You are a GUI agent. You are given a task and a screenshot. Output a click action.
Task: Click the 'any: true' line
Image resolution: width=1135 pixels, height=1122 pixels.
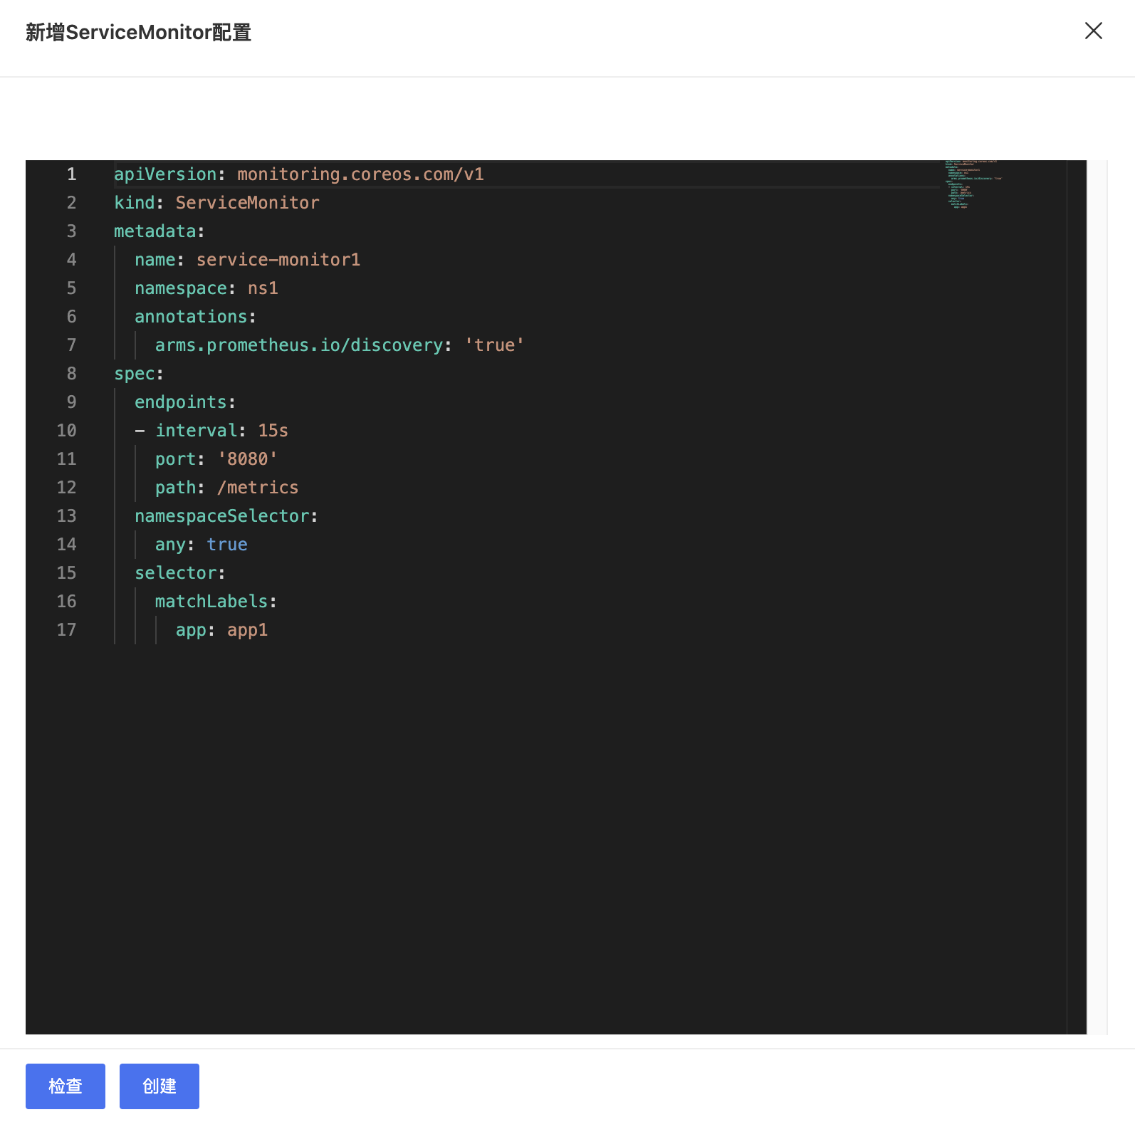pos(202,545)
